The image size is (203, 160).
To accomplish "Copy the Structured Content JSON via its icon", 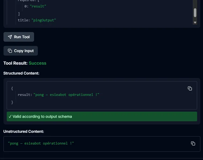I will click(190, 88).
